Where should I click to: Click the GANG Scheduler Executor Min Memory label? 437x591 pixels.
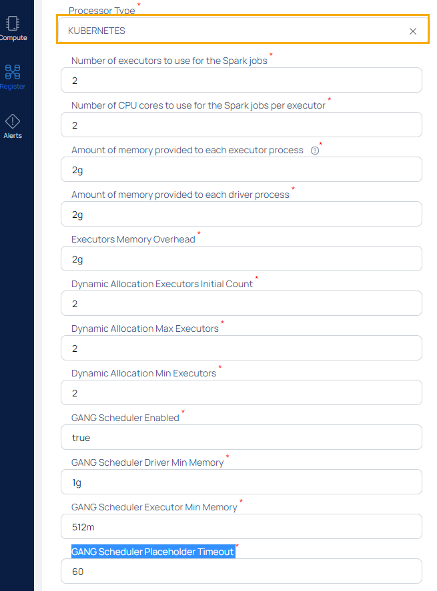click(154, 507)
